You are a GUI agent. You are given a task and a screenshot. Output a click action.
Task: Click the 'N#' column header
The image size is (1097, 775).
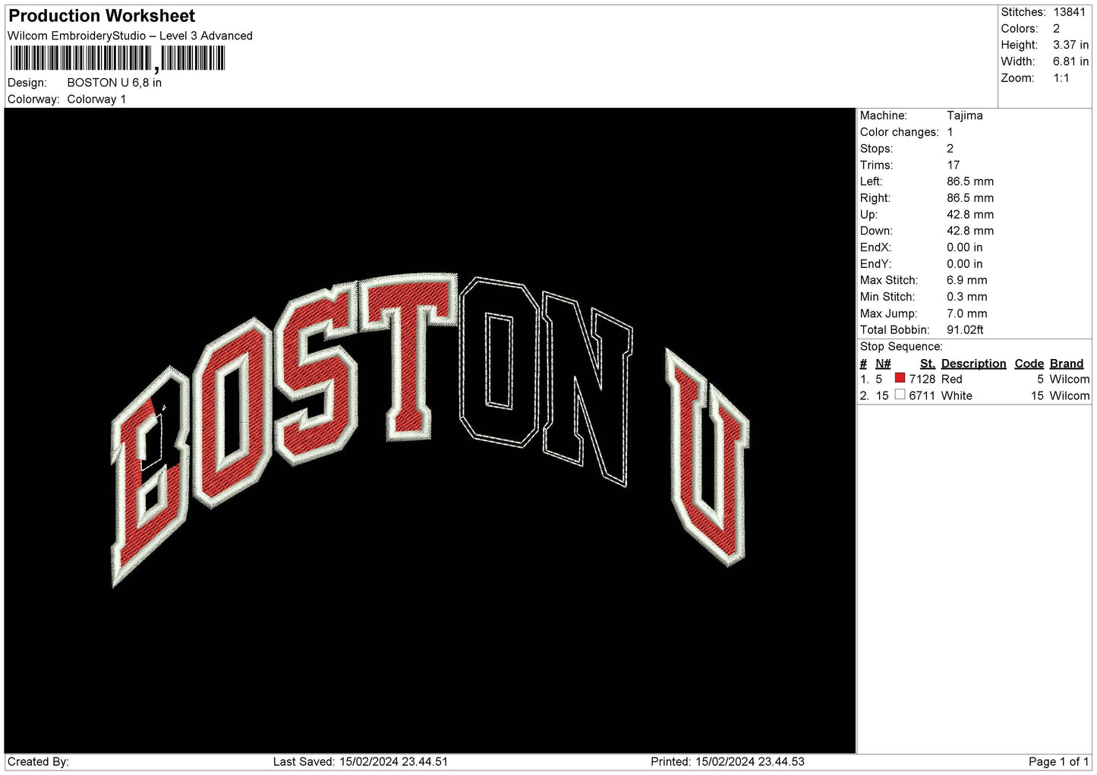point(883,364)
